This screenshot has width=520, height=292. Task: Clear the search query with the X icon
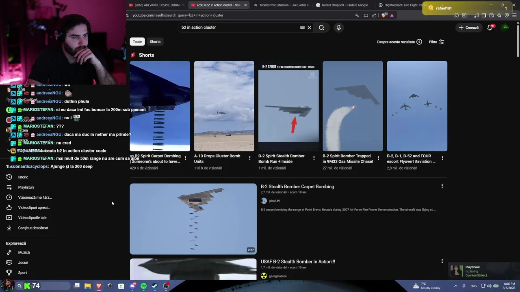tap(309, 28)
